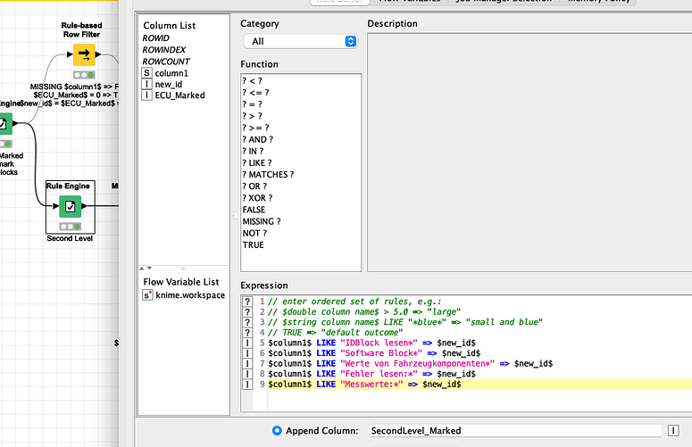Edit the SecondLevel_Marked append column name field
The height and width of the screenshot is (447, 692).
point(515,431)
